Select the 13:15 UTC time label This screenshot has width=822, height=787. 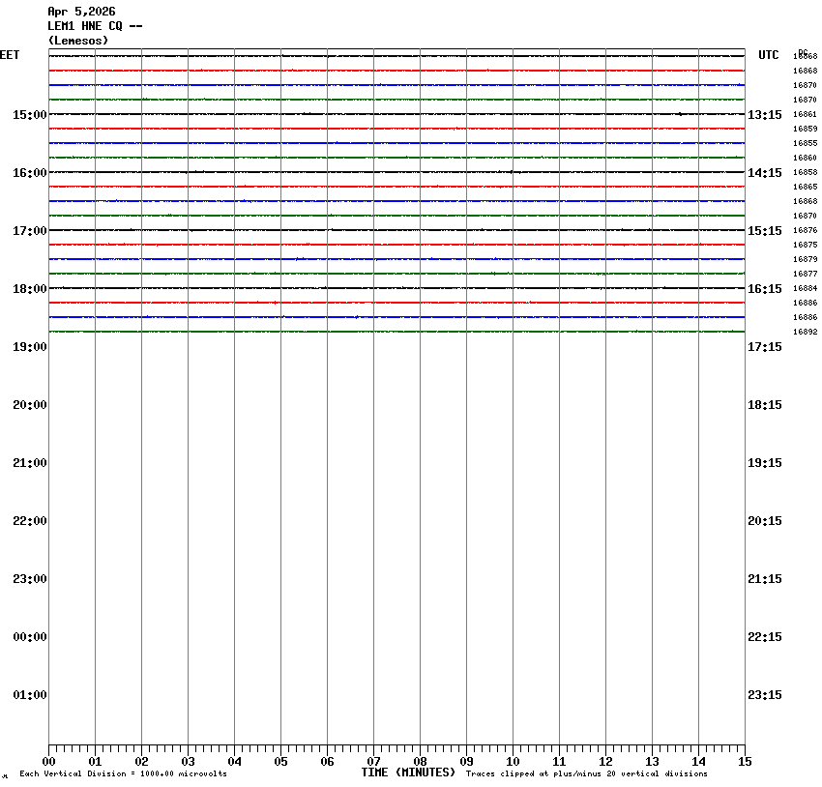pyautogui.click(x=764, y=115)
